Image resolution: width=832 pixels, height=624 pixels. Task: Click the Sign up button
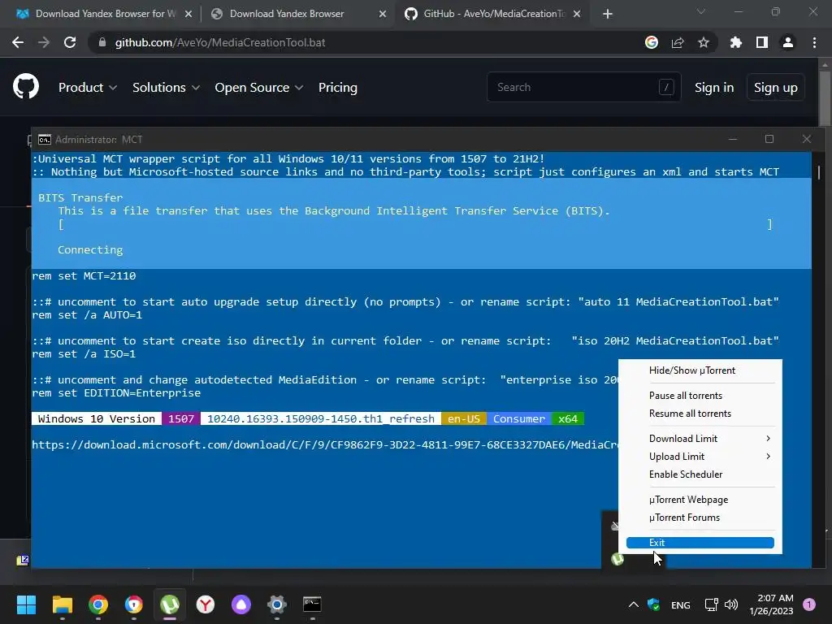click(x=776, y=88)
